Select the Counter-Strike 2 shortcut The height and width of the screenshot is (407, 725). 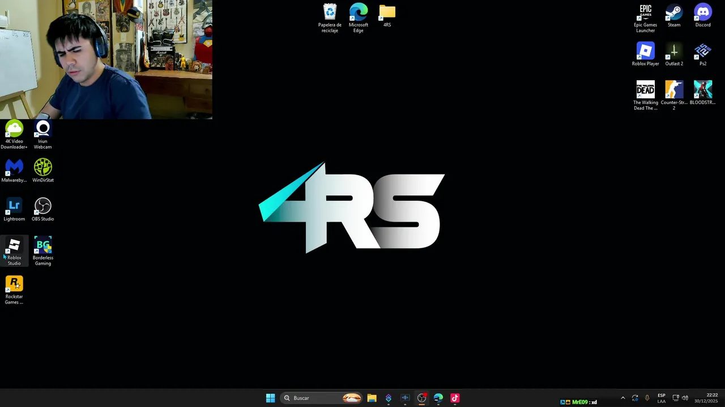point(674,96)
